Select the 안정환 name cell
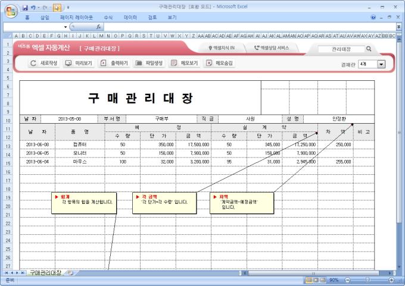 (339, 119)
